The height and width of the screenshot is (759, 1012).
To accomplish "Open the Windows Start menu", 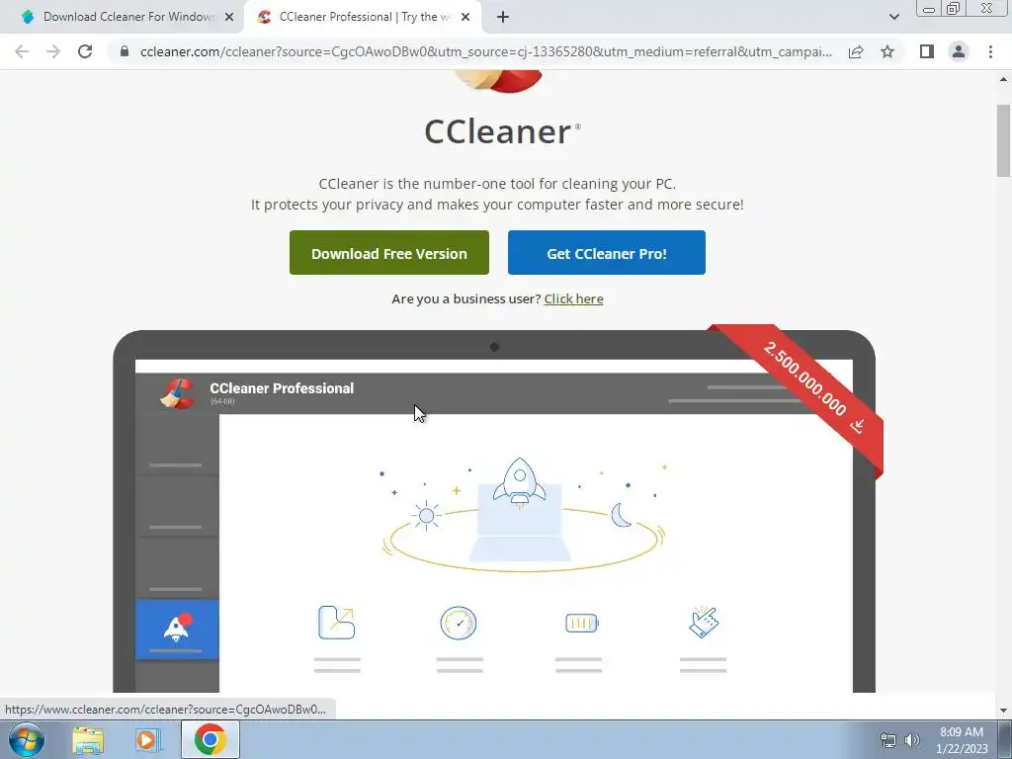I will coord(27,739).
